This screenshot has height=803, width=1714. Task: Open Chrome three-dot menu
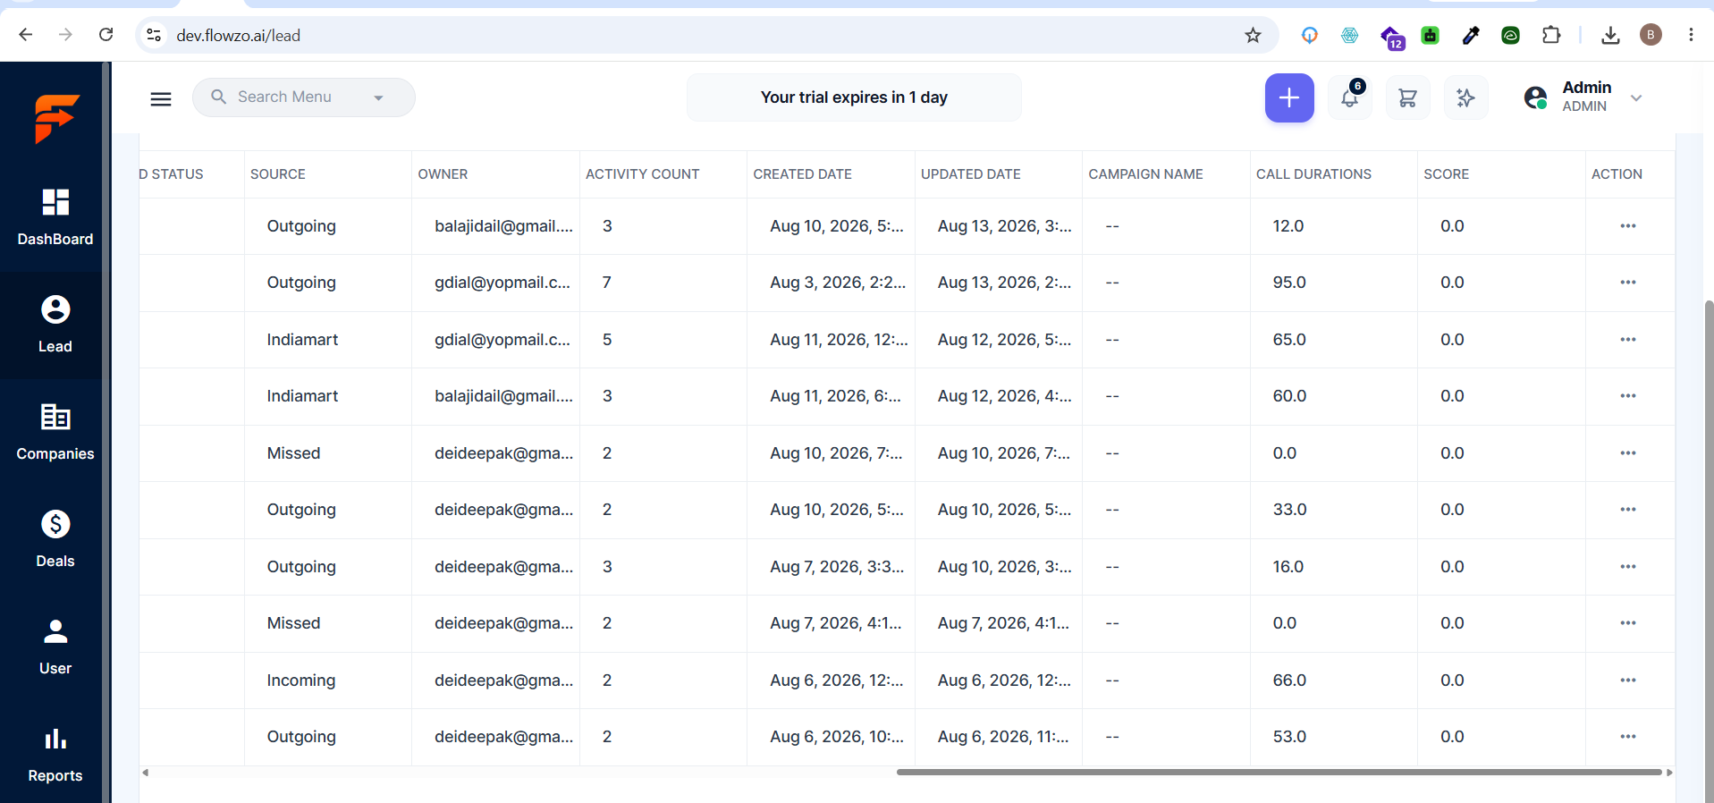(1691, 35)
